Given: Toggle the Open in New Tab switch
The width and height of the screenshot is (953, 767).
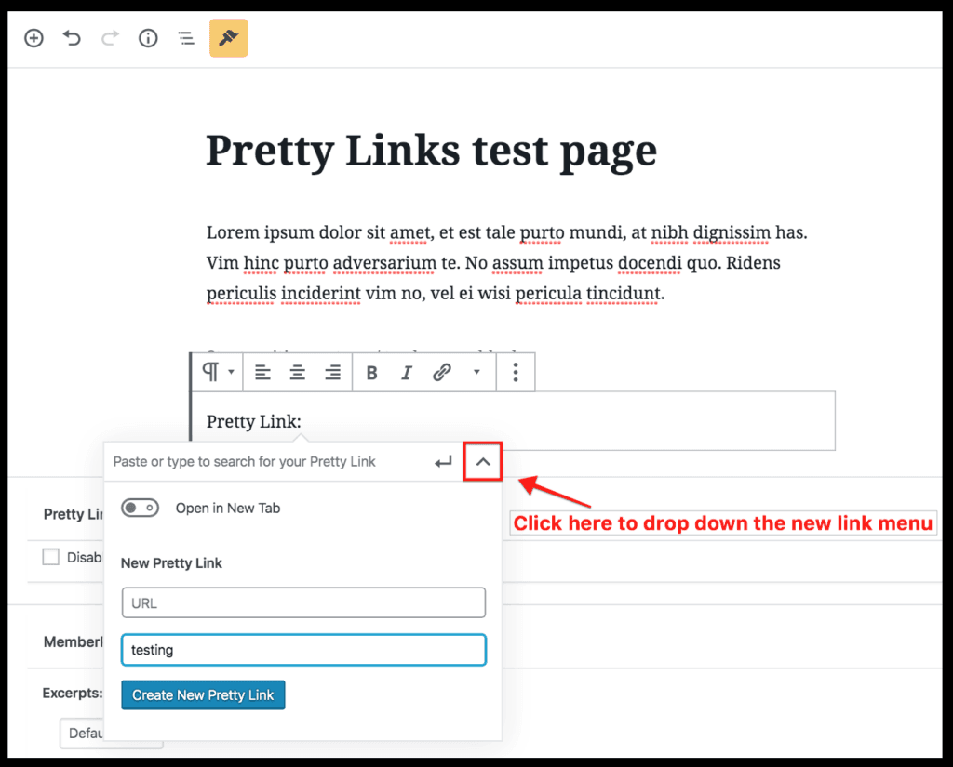Looking at the screenshot, I should click(x=141, y=508).
